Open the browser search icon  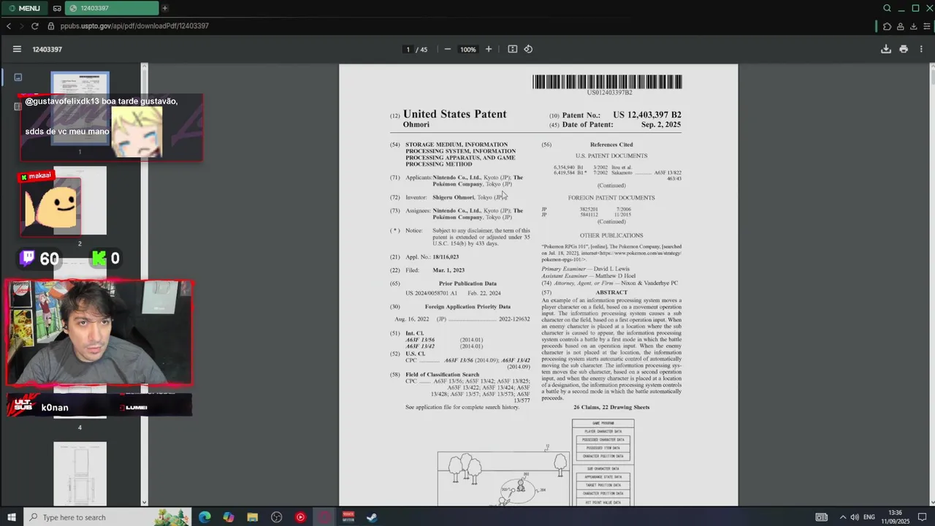click(887, 8)
